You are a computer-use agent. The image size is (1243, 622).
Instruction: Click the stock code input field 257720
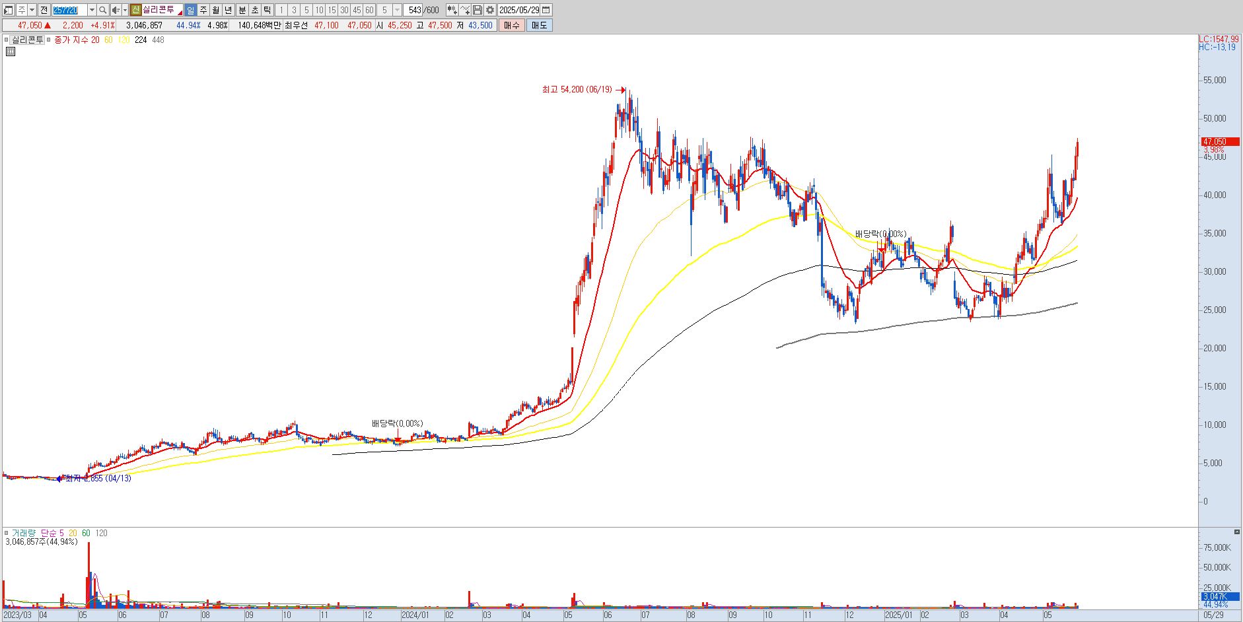[x=70, y=10]
